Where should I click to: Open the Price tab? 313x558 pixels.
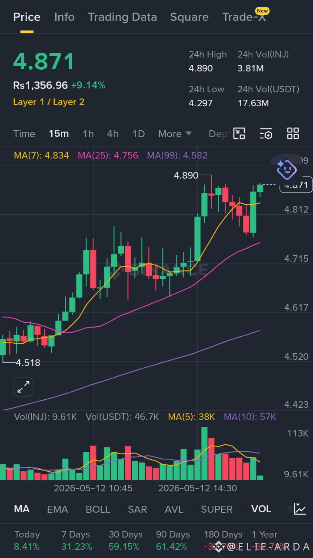(x=27, y=17)
